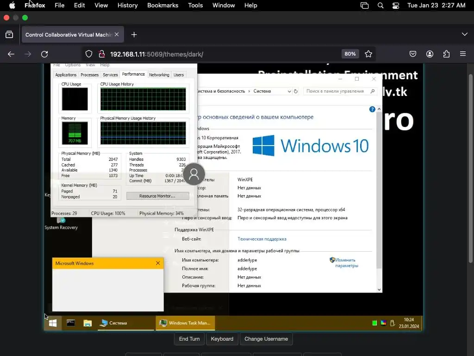Click the user avatar circle overlay

[x=194, y=174]
